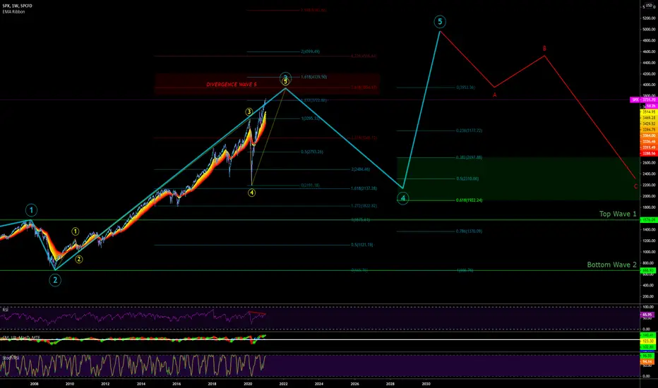The image size is (658, 388).
Task: Select the yellow circled subwave 3 label
Action: point(249,111)
